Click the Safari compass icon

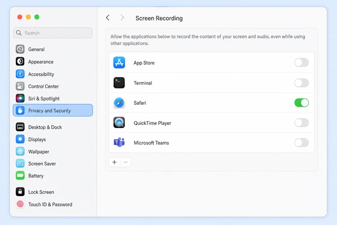[x=119, y=103]
